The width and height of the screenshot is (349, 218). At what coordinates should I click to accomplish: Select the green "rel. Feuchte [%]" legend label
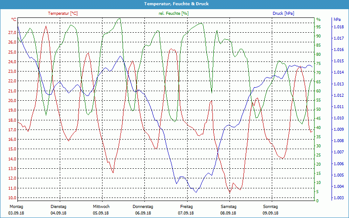coord(173,14)
